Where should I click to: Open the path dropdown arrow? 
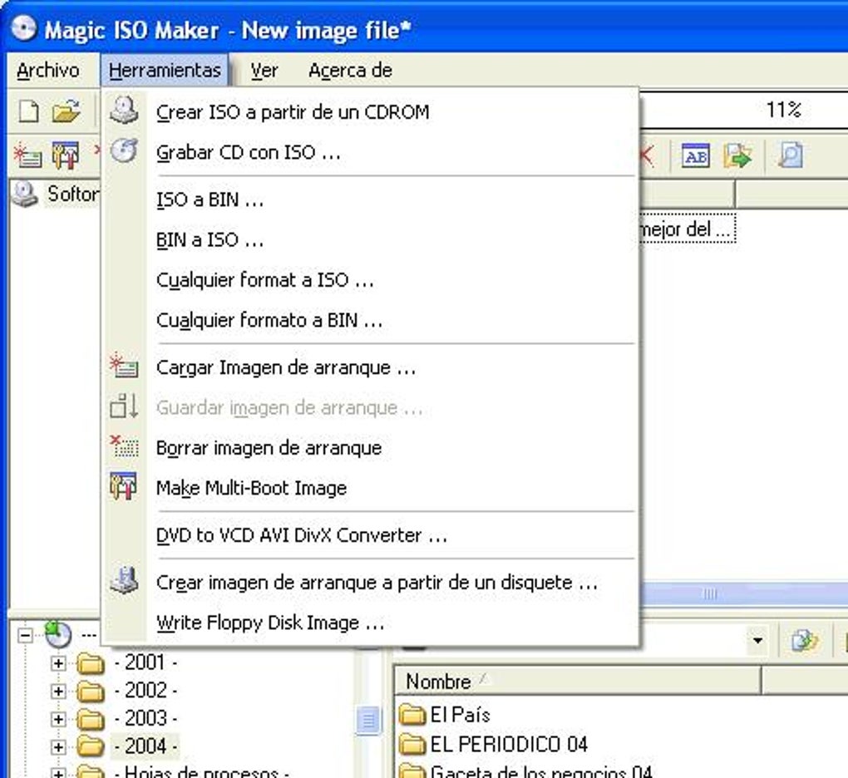(x=757, y=641)
